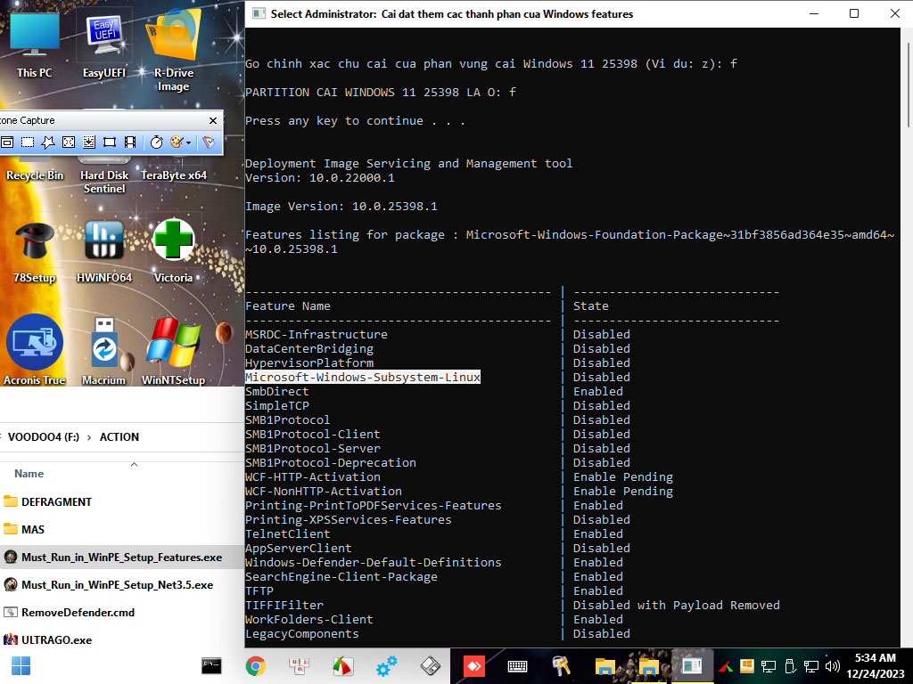Viewport: 913px width, 684px height.
Task: Click 'Press any key to continue' text
Action: pyautogui.click(x=355, y=121)
